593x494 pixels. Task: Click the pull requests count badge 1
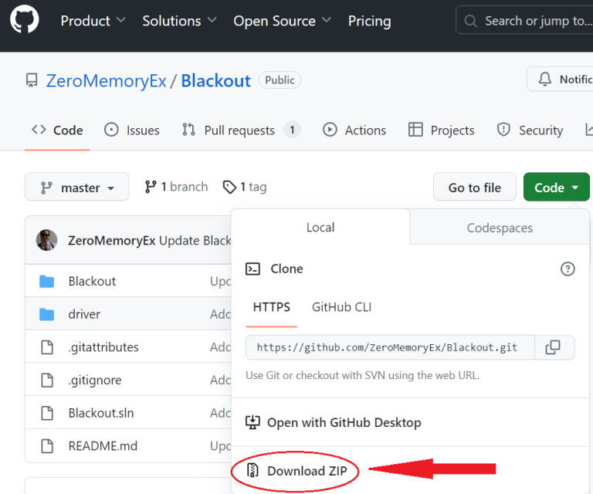tap(292, 130)
